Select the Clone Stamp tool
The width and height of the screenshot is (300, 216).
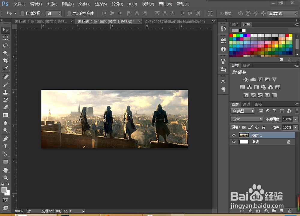point(5,92)
